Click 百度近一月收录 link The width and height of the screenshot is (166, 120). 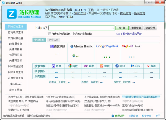122,82
